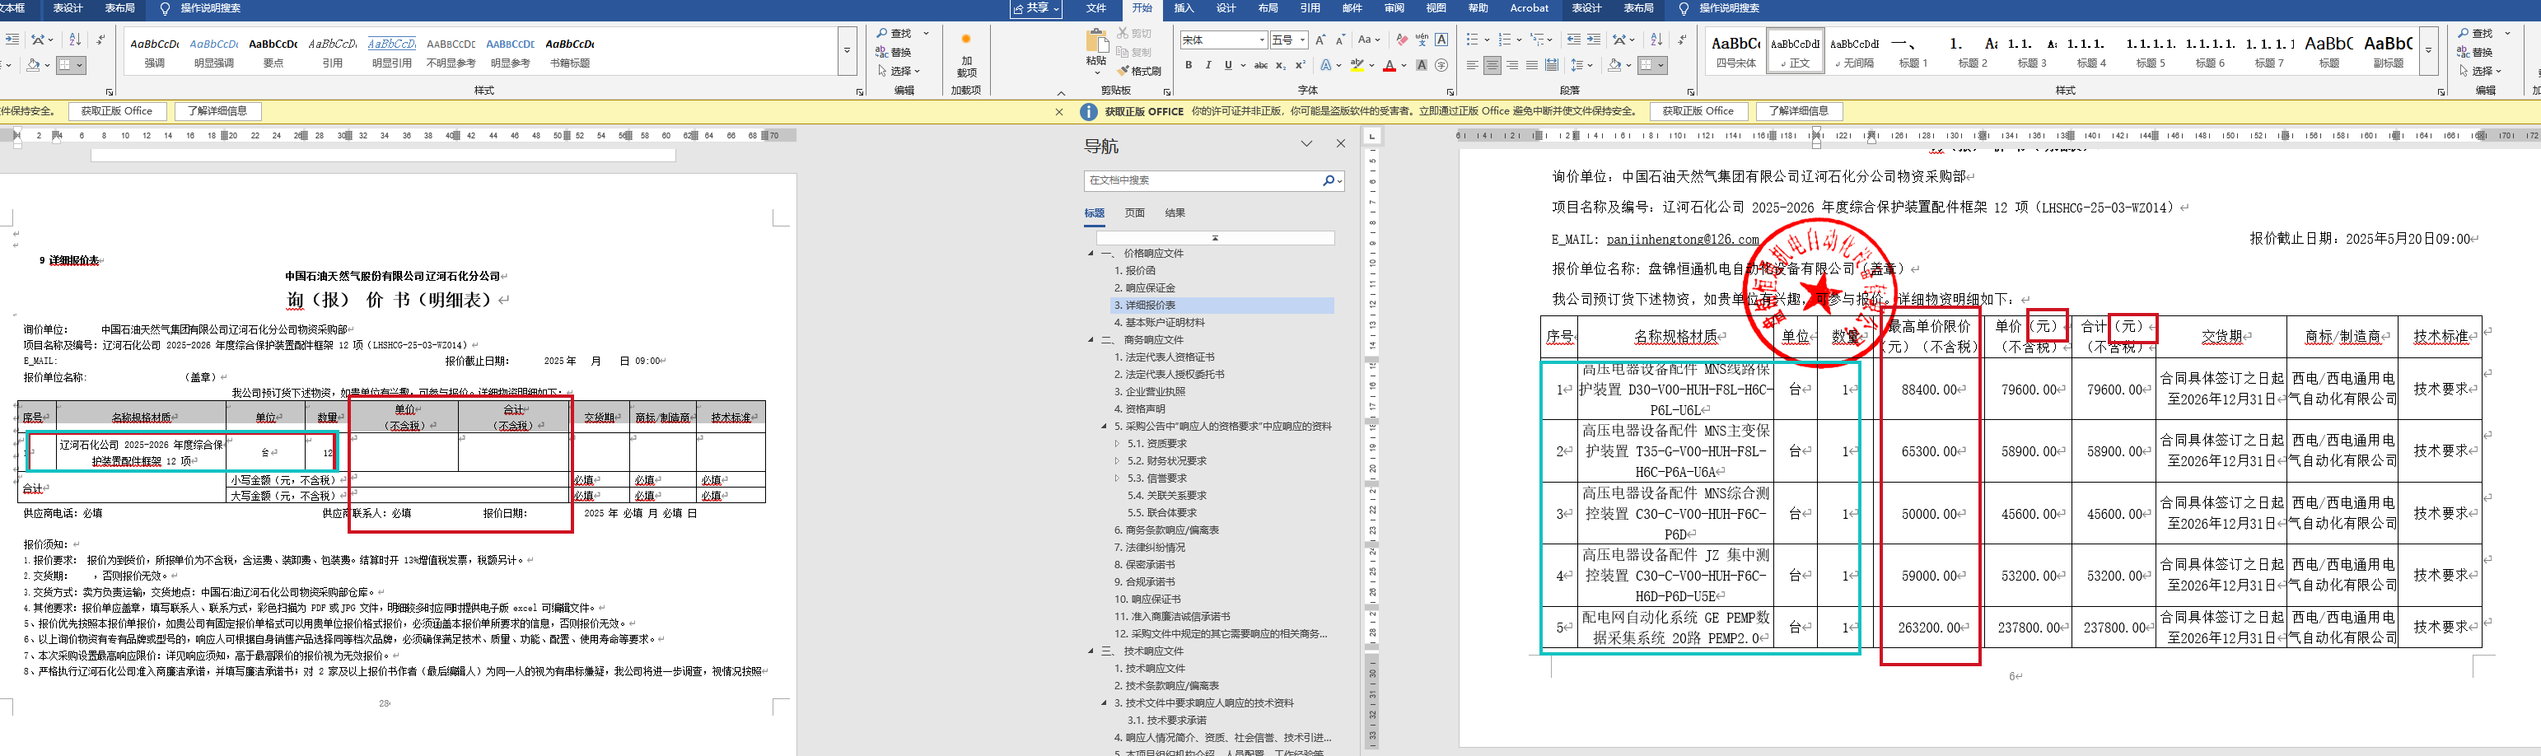This screenshot has width=2541, height=756.
Task: Toggle bold formatting with the B button
Action: pyautogui.click(x=1189, y=66)
